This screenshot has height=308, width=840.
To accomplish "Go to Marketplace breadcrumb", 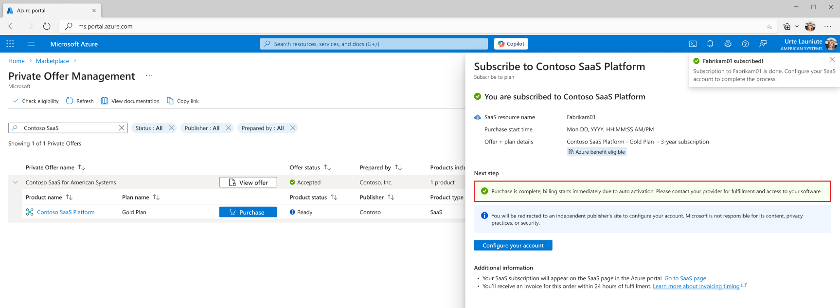I will [x=53, y=61].
